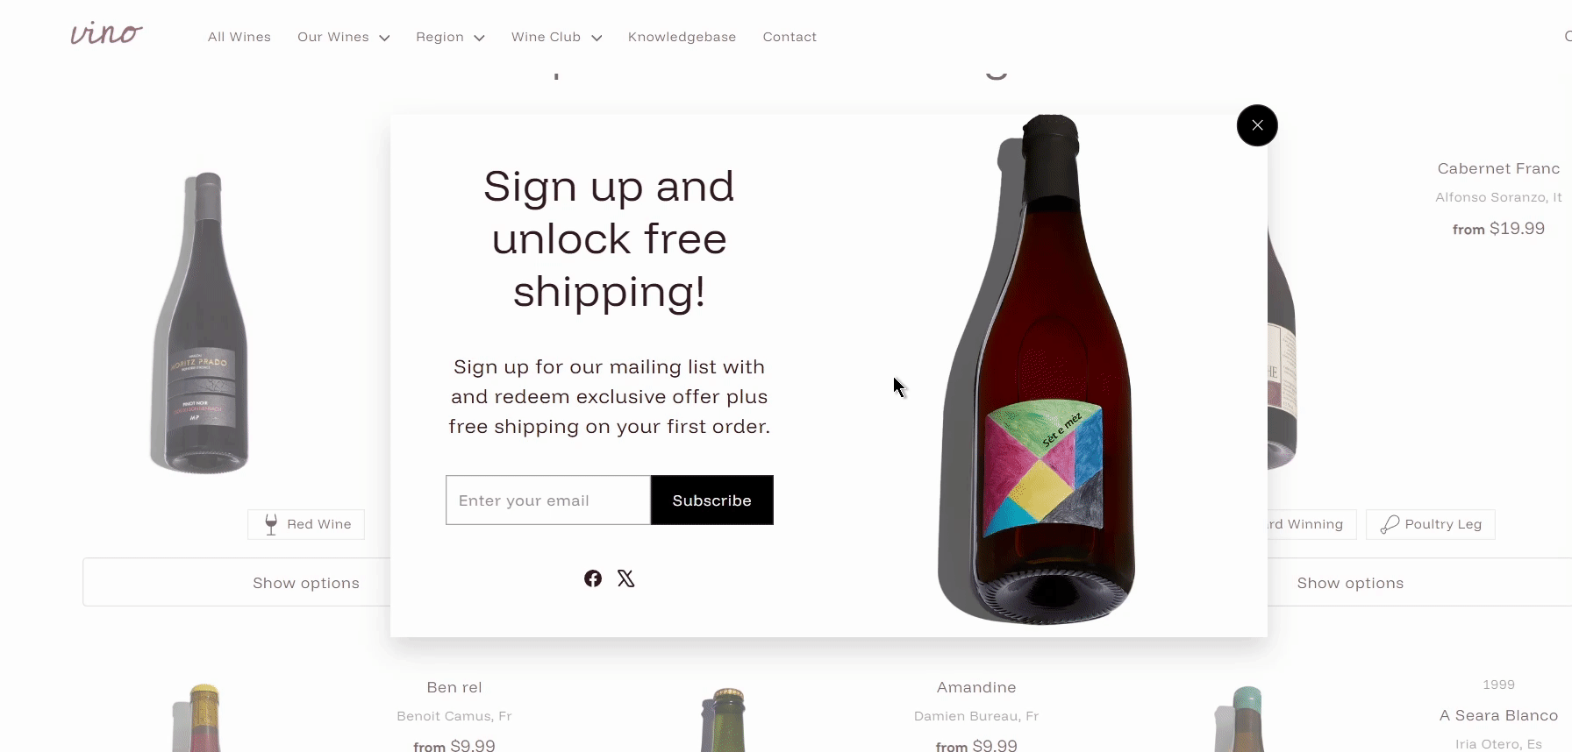The image size is (1572, 752).
Task: Open the Ben rel wine link
Action: coord(454,687)
